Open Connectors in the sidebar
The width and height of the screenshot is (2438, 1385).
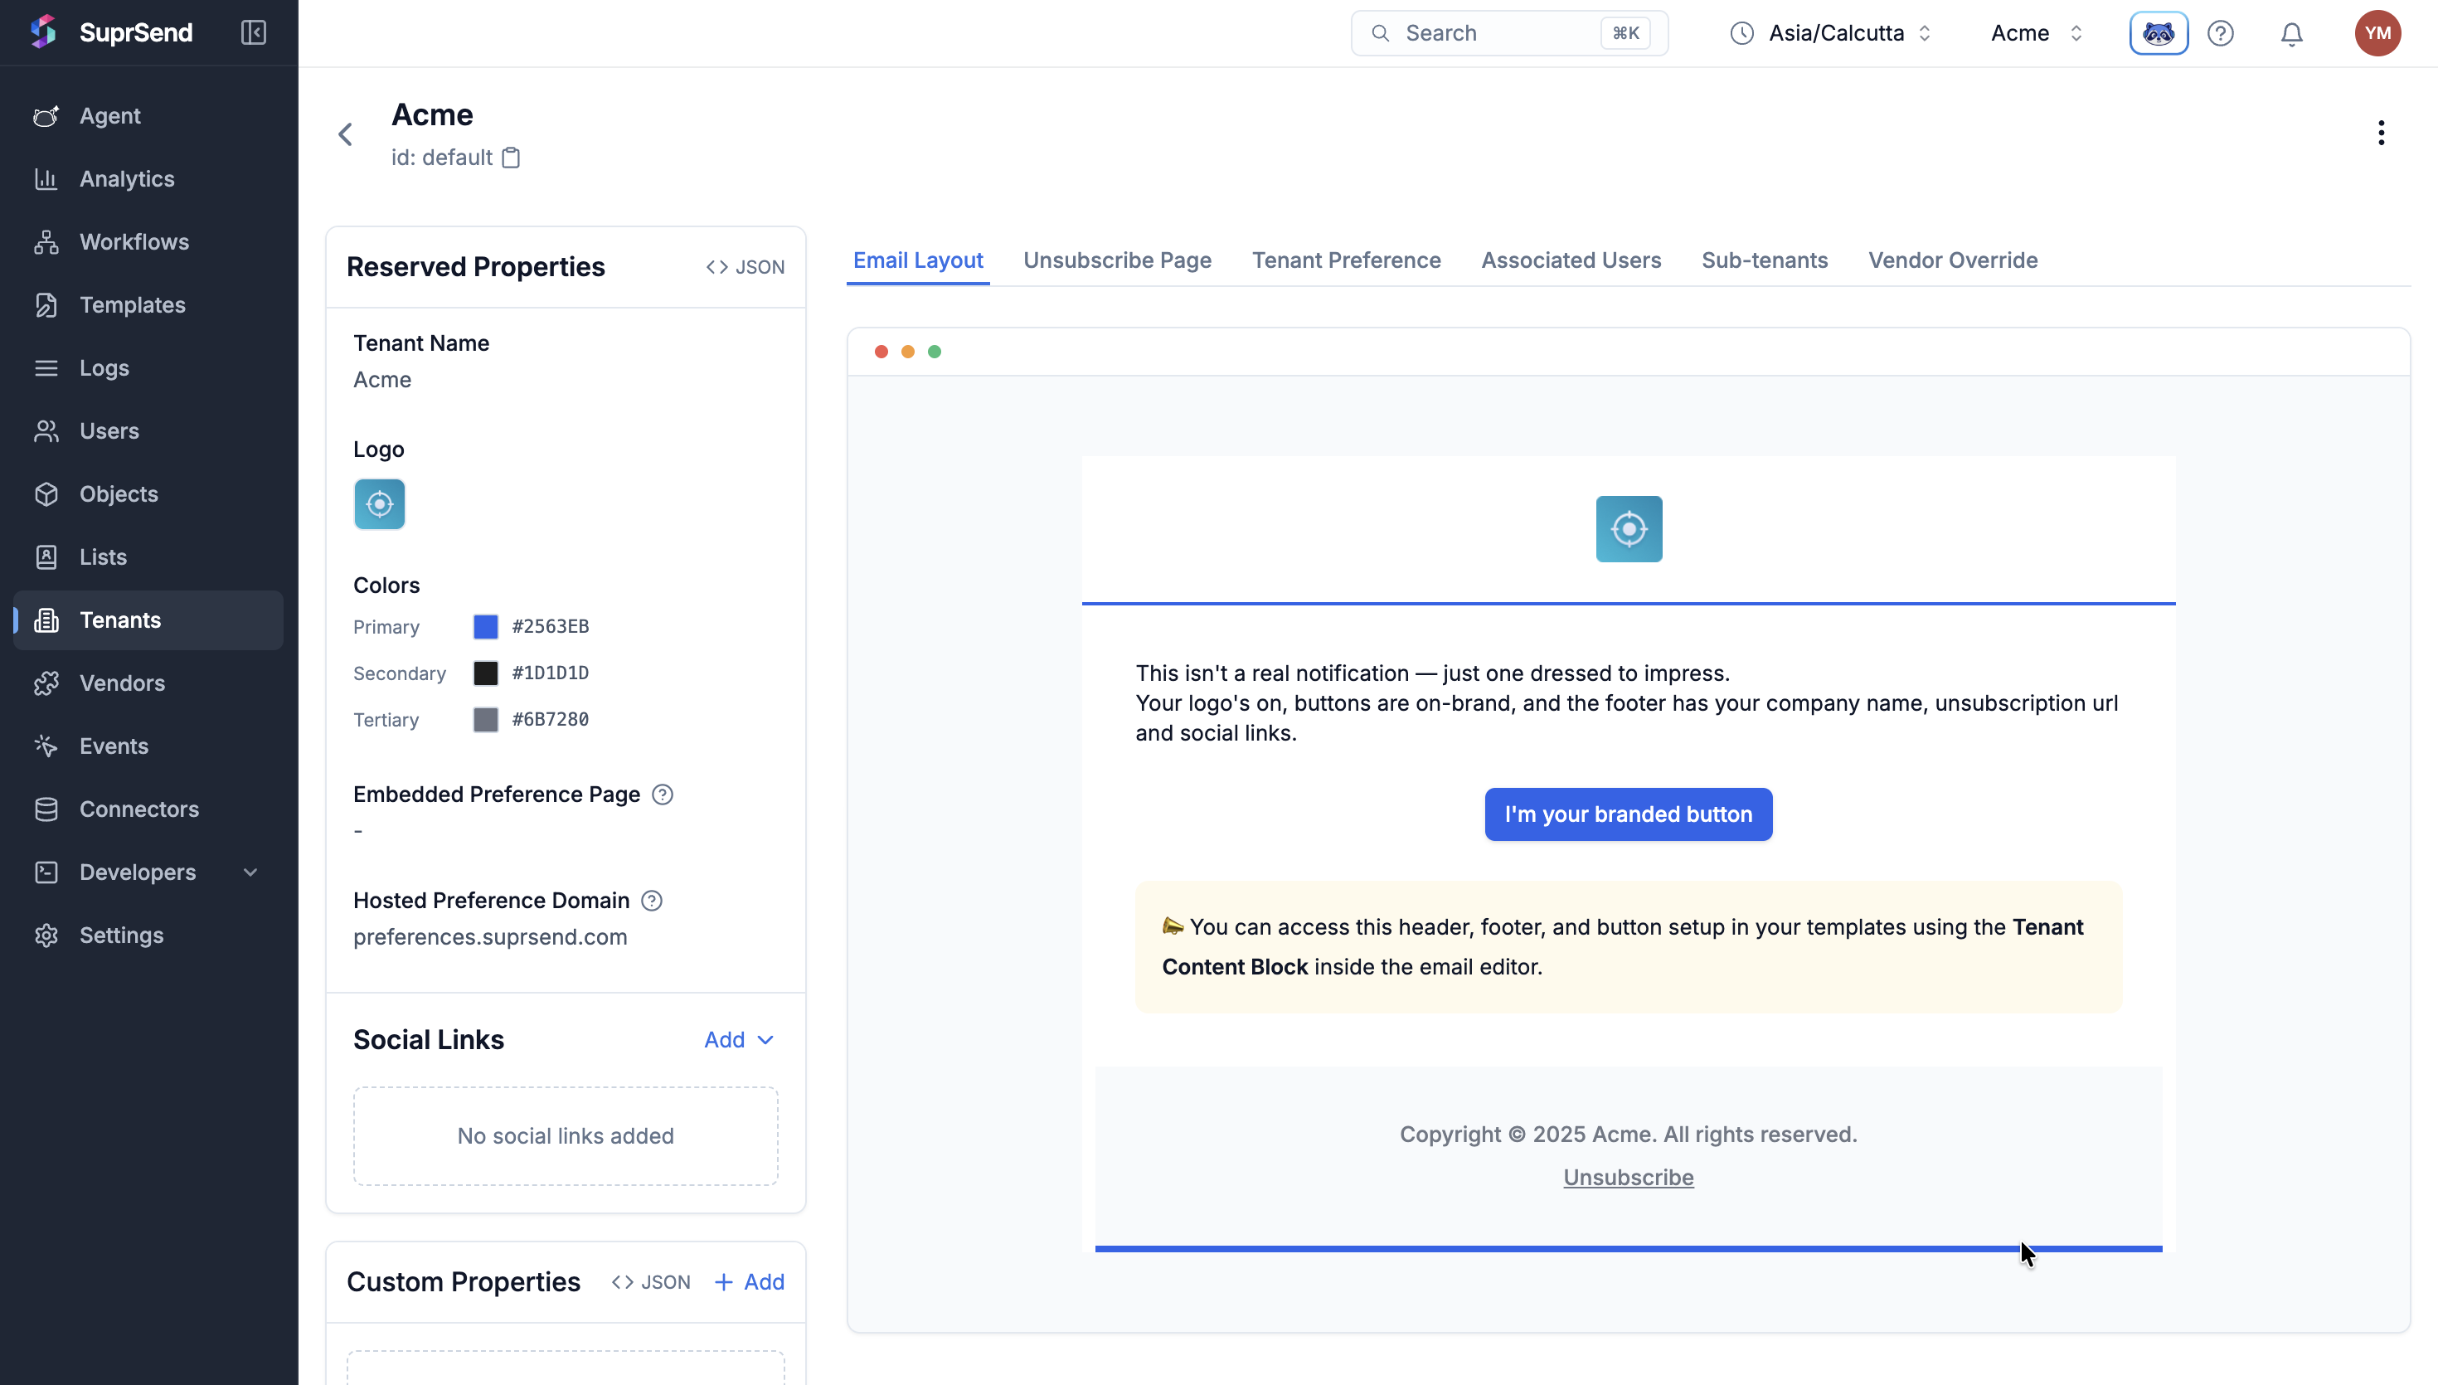(x=148, y=809)
